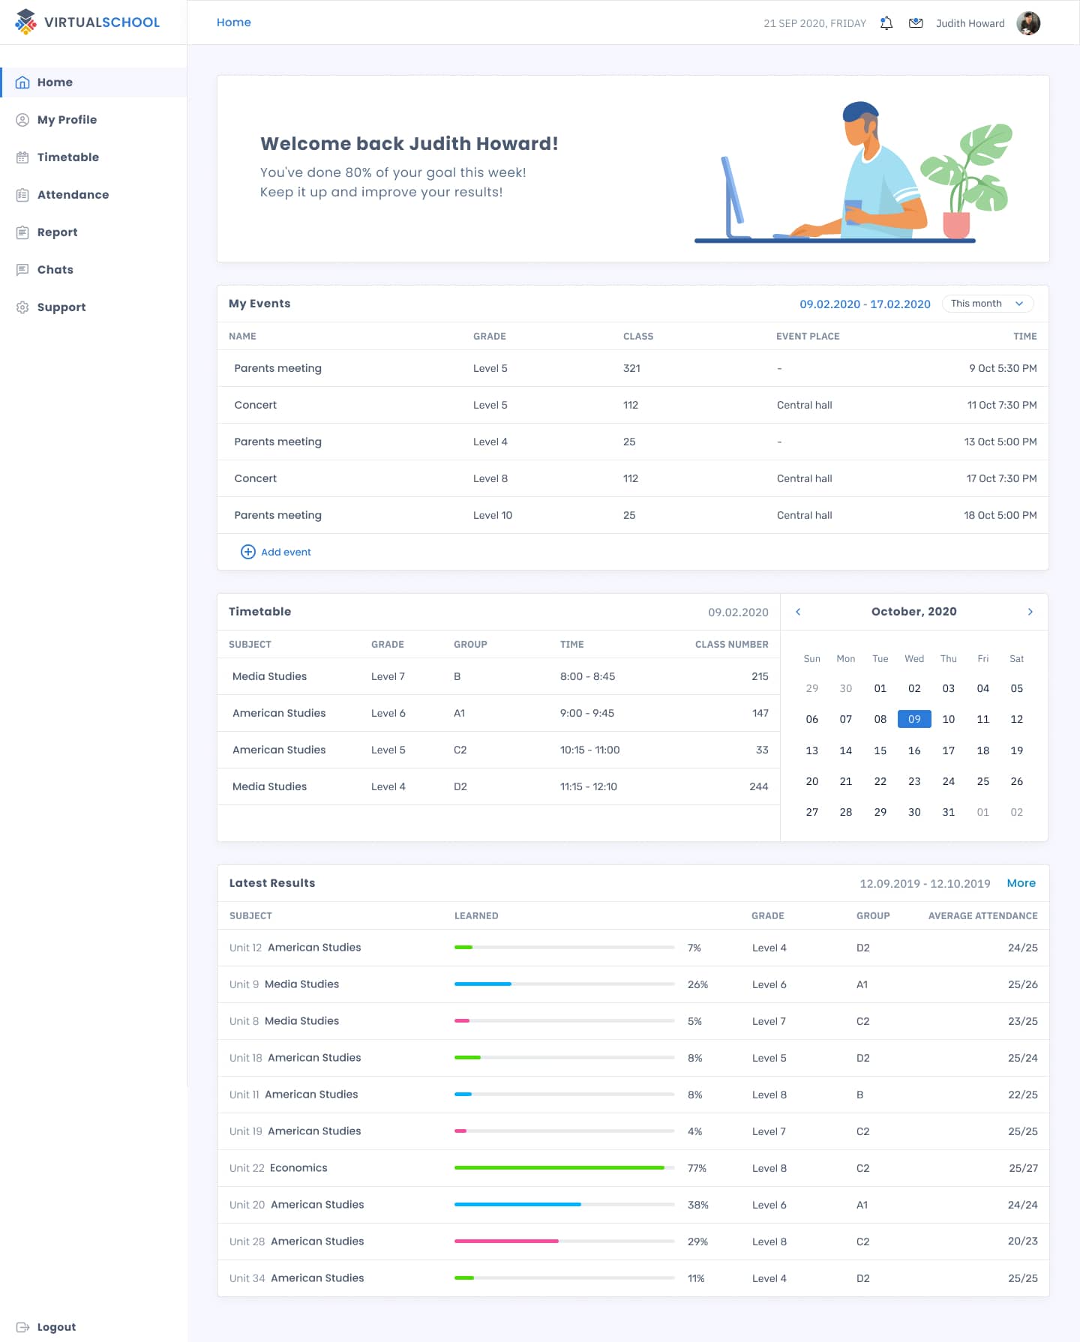Click the My Profile user icon
The image size is (1080, 1342).
pyautogui.click(x=22, y=120)
